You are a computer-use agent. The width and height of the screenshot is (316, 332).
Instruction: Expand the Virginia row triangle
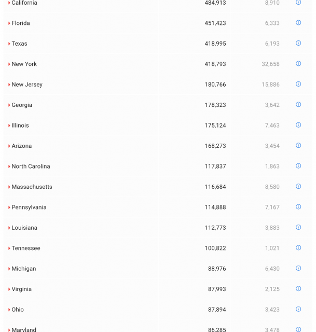9,289
